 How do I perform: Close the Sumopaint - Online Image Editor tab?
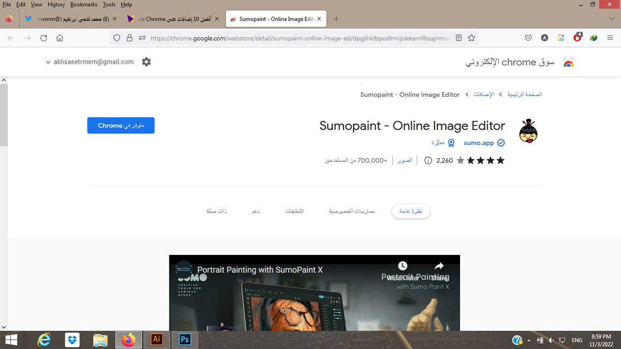click(319, 19)
